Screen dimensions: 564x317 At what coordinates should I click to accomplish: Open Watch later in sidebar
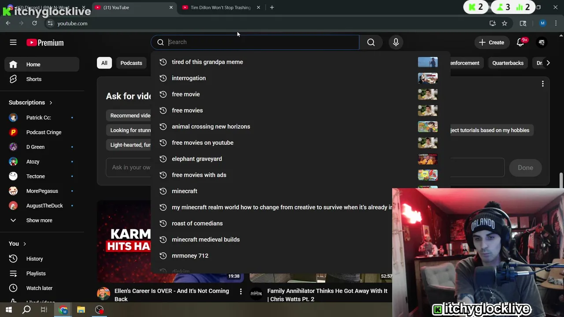click(42, 288)
